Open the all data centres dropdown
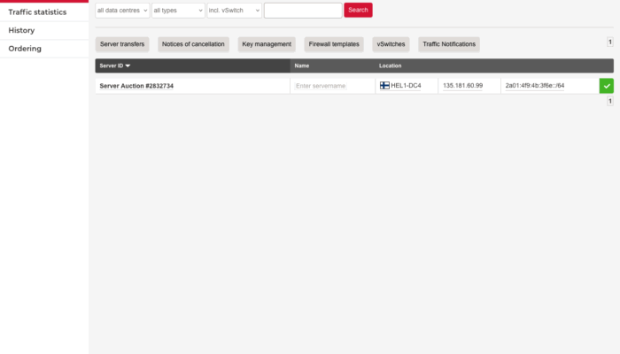620x354 pixels. (122, 10)
